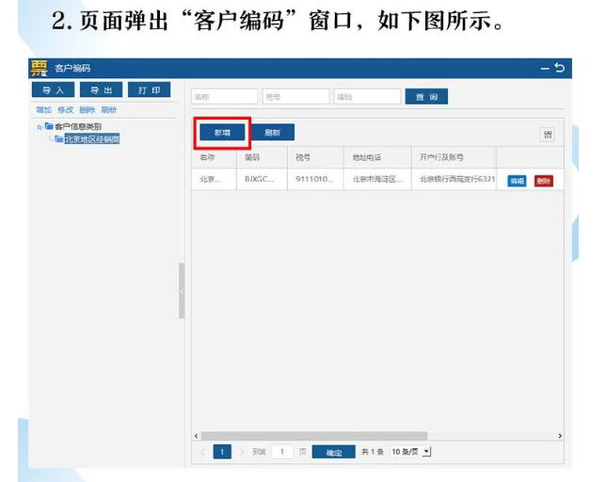Open the 10条/页 page size dropdown
The height and width of the screenshot is (482, 606).
click(x=410, y=452)
